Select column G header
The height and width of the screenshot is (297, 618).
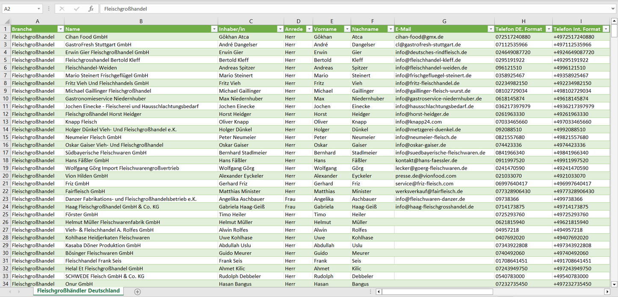(444, 21)
